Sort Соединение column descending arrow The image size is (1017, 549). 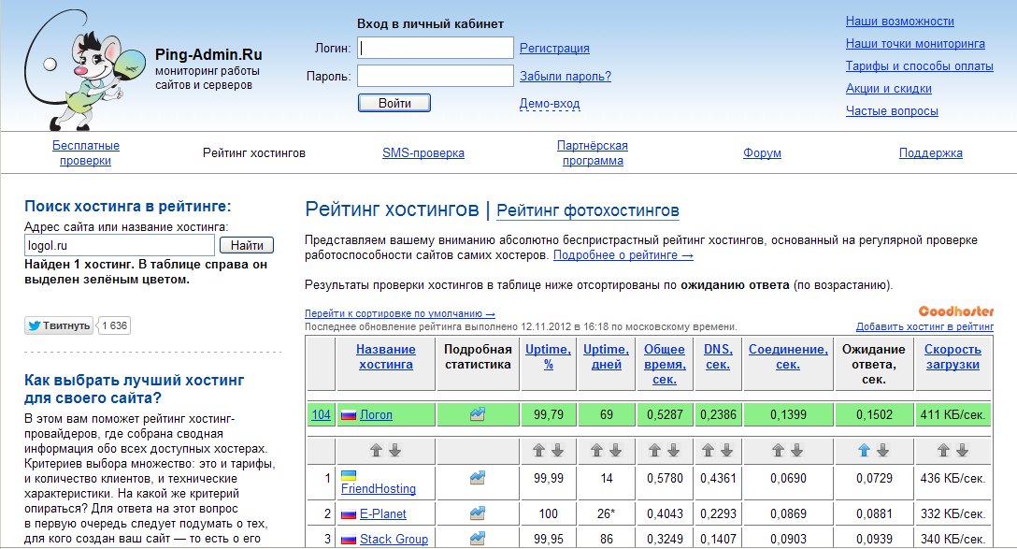[797, 450]
